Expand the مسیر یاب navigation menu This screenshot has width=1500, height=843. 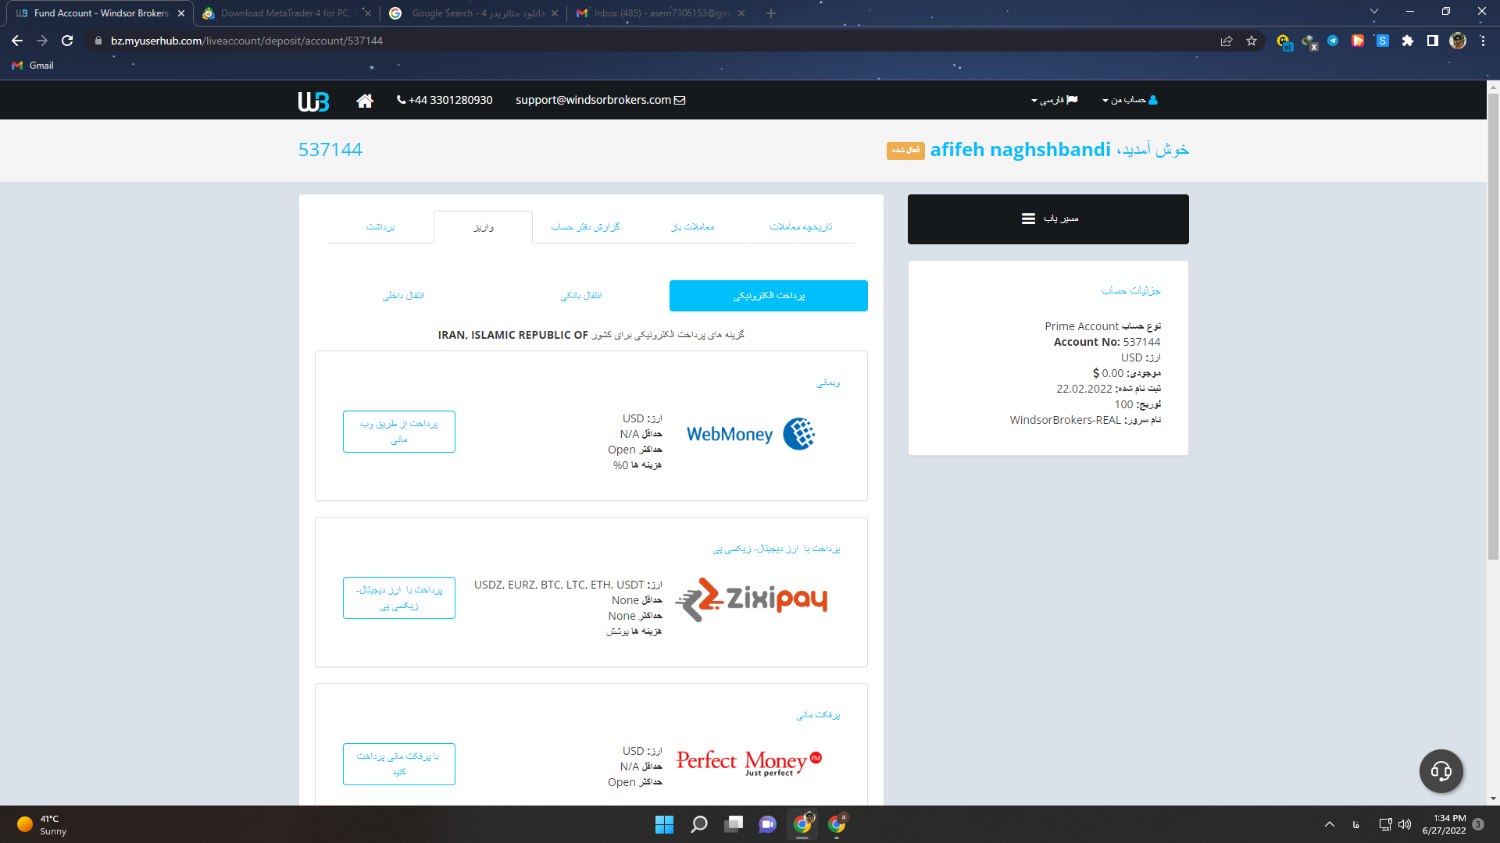(1048, 219)
